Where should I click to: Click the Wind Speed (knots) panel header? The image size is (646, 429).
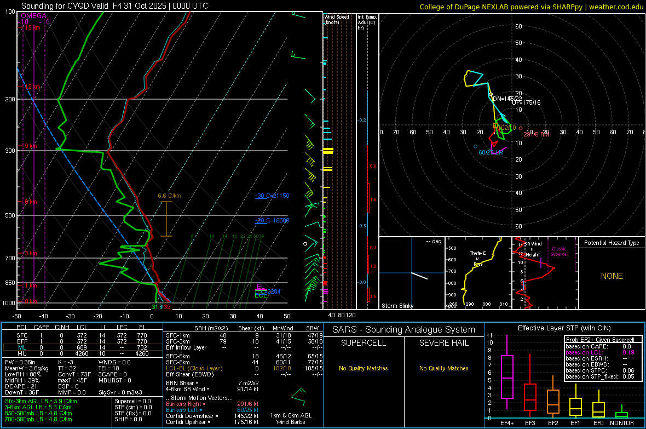click(337, 19)
